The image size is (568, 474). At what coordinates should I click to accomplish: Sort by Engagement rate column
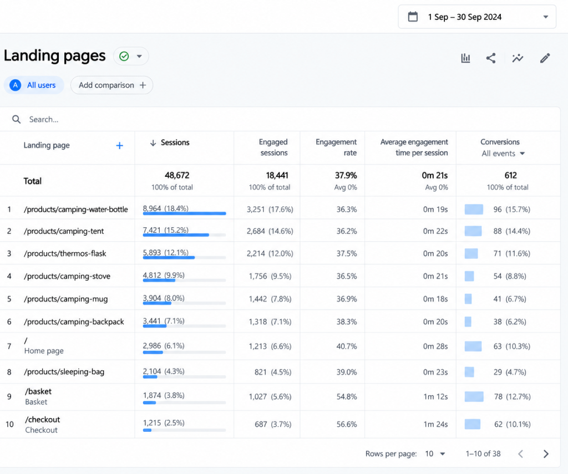point(336,147)
